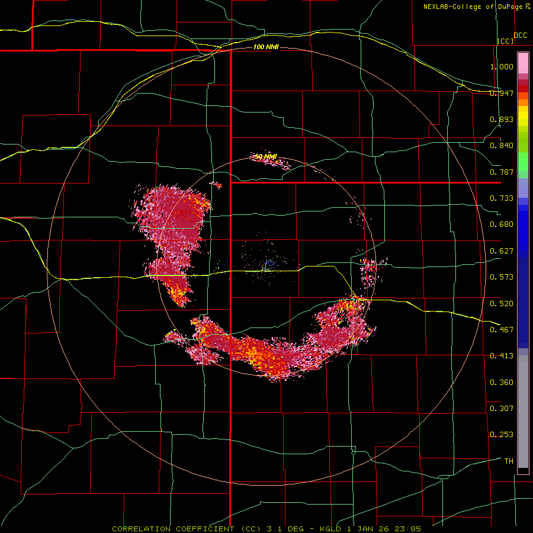Select the 0.360 scale value
The height and width of the screenshot is (533, 533).
502,383
